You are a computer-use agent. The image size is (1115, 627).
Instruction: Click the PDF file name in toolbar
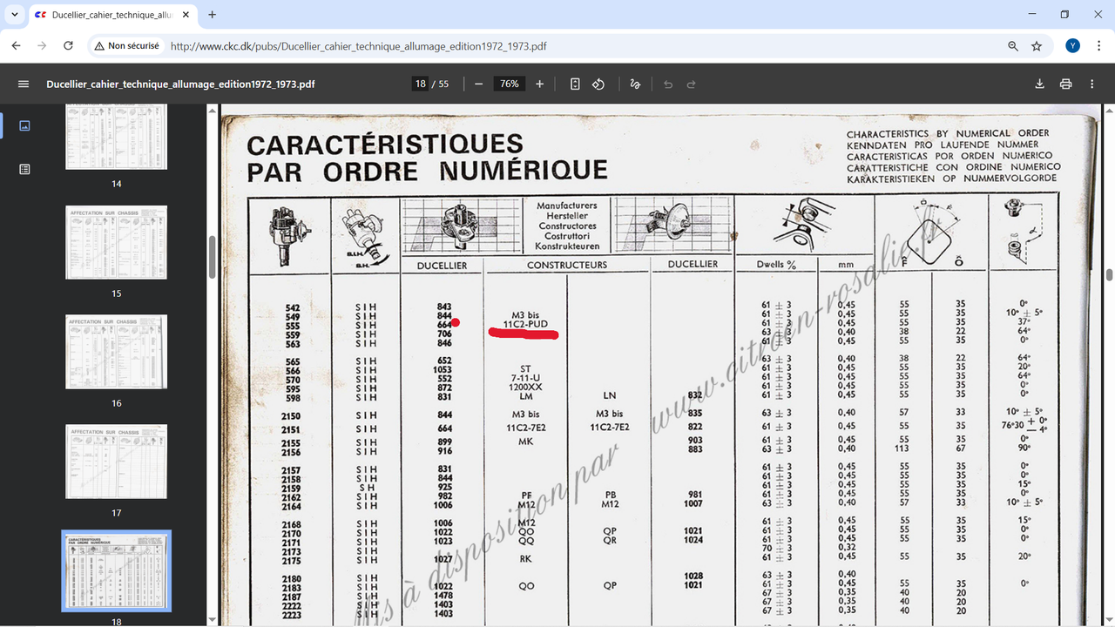click(x=180, y=84)
